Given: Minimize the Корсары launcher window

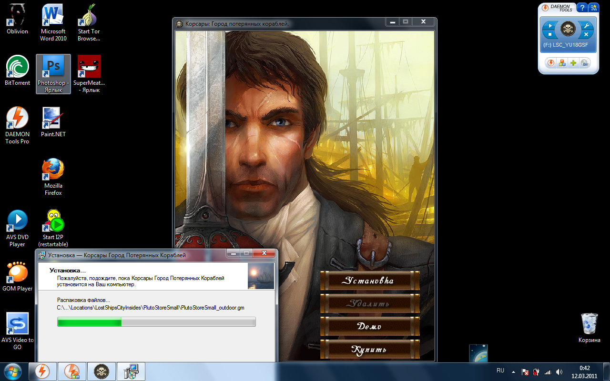Looking at the screenshot, I should coord(393,22).
